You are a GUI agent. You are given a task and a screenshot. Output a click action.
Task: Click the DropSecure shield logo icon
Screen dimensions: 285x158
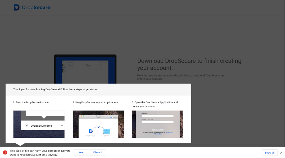tap(16, 7)
